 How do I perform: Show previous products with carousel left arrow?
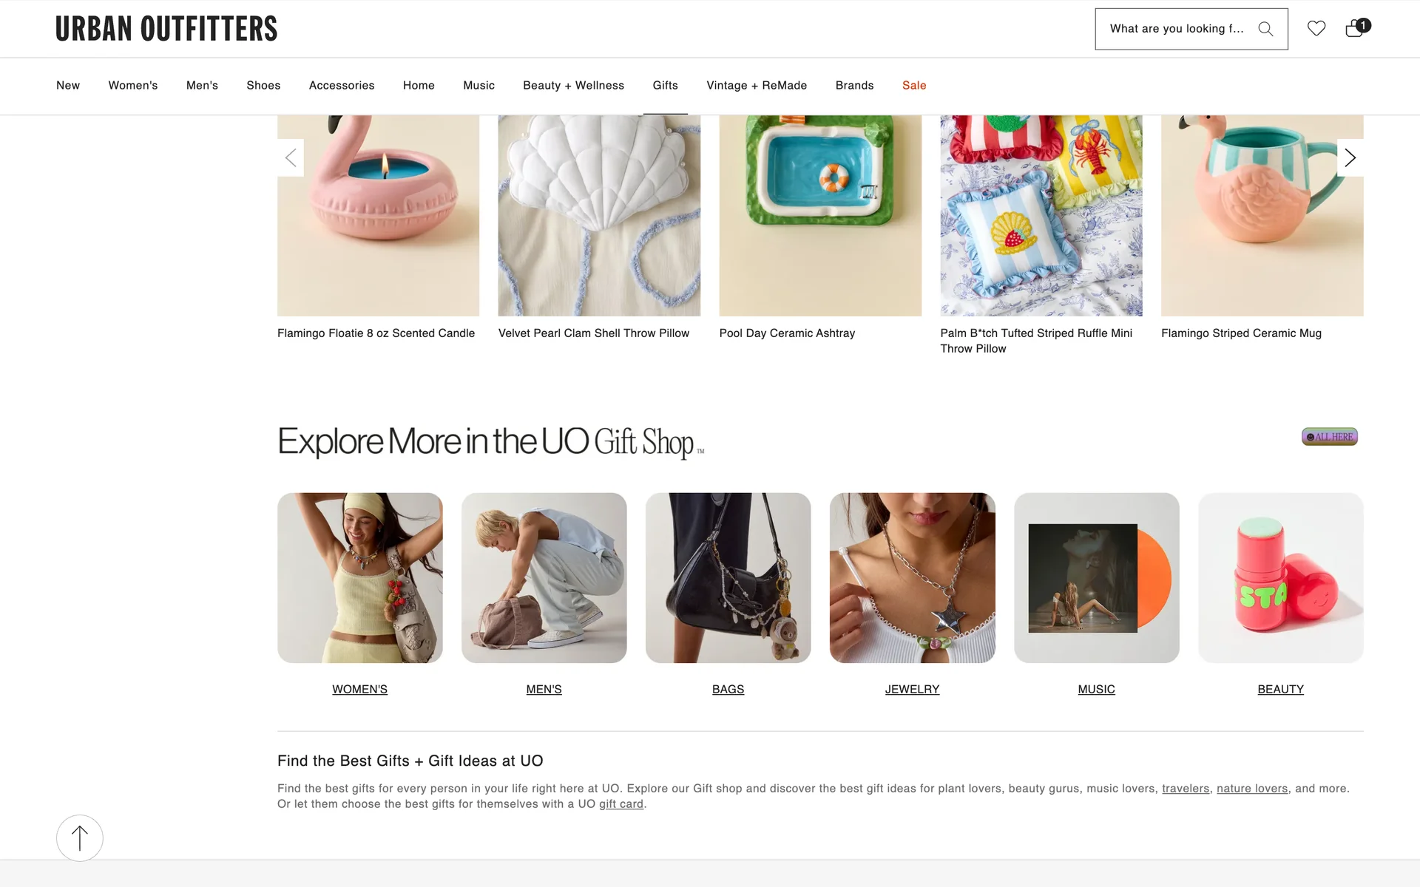291,157
